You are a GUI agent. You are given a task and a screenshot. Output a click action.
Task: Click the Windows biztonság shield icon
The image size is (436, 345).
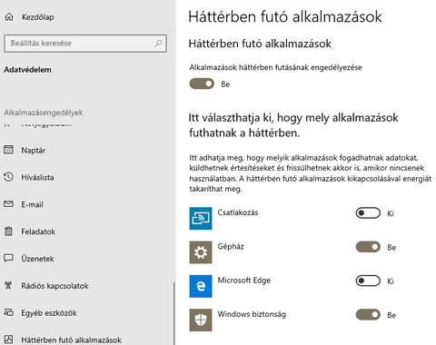click(201, 320)
